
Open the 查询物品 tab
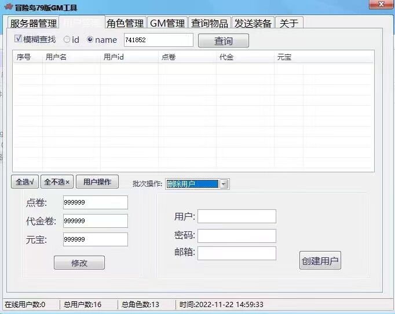pos(210,23)
